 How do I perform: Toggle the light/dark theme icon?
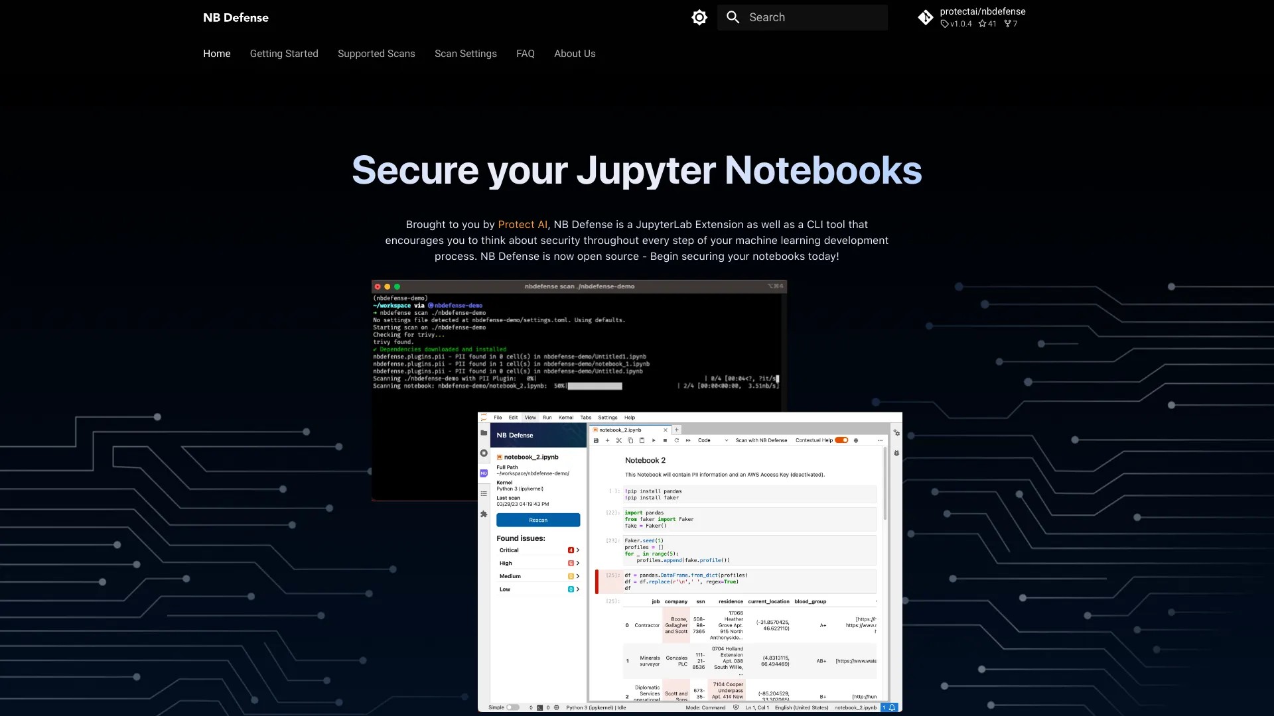(x=699, y=18)
